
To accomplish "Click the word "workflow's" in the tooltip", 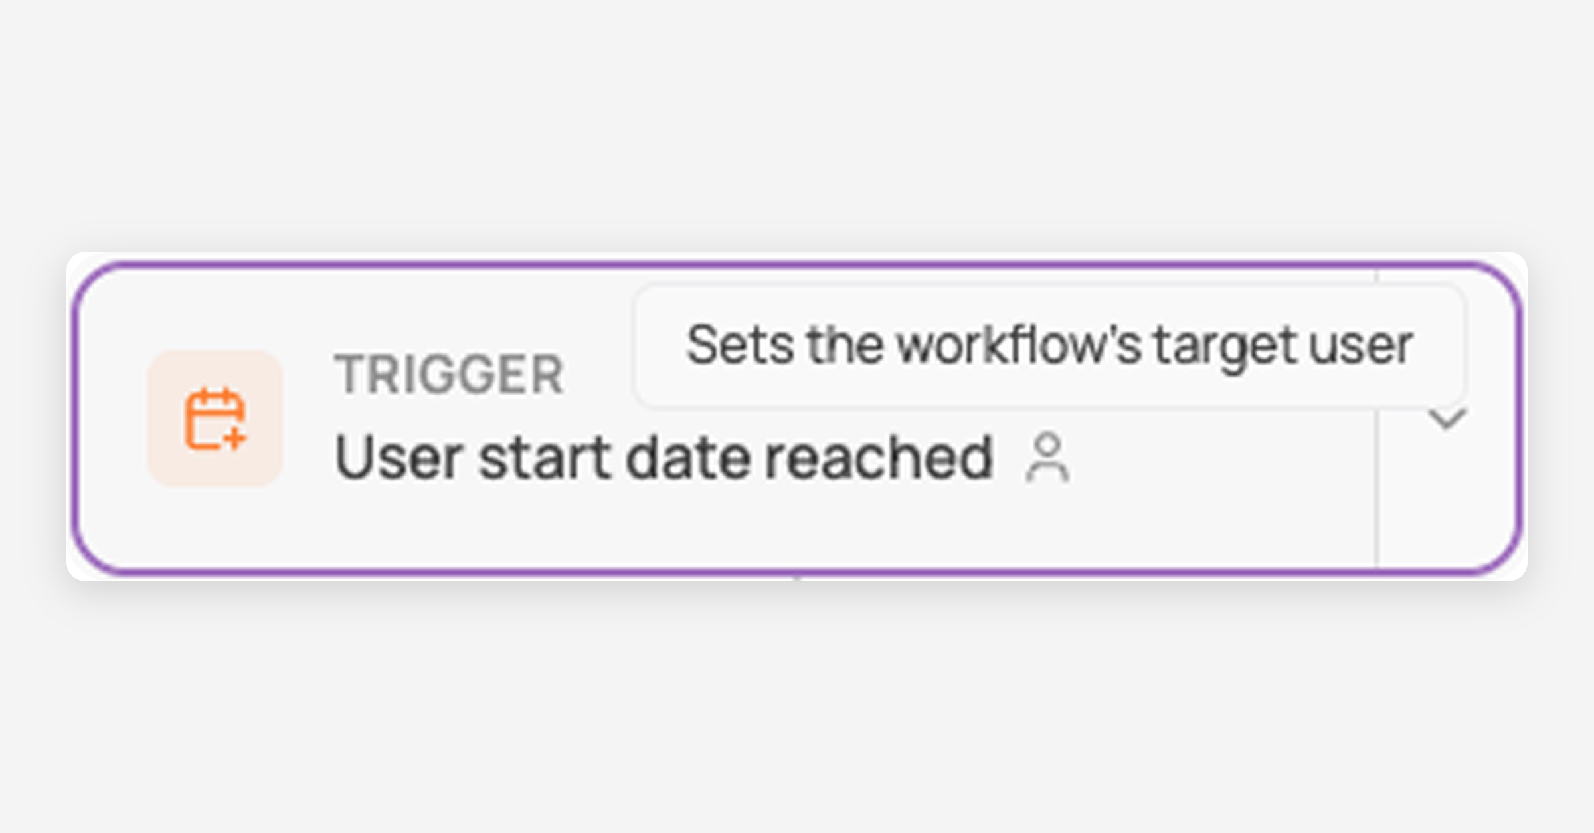I will click(x=1019, y=345).
